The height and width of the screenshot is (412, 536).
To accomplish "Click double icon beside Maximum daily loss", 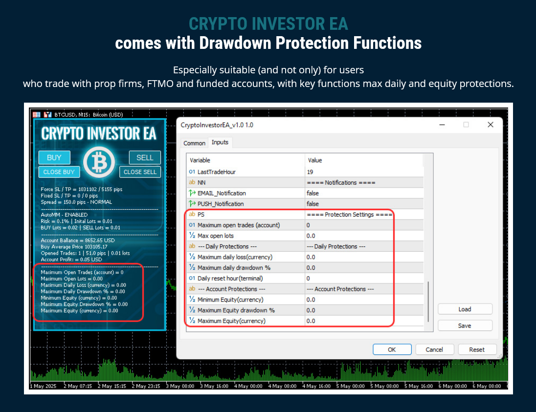I will (192, 257).
